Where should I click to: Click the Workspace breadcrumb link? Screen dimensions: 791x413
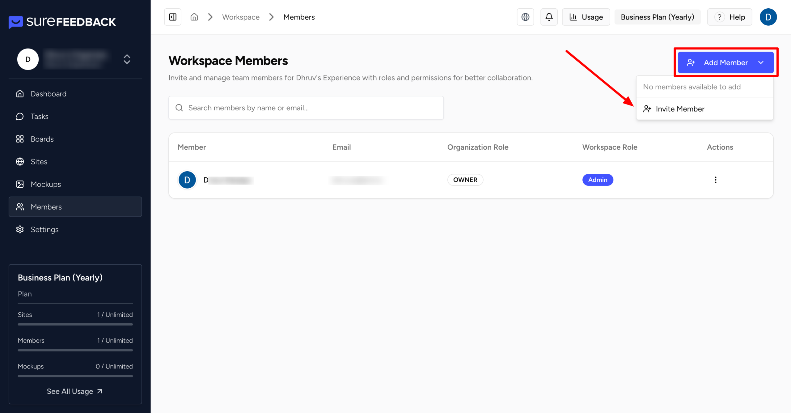coord(241,17)
